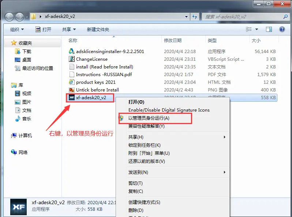Expand the address bar history dropdown arrow
The image size is (292, 217).
pyautogui.click(x=186, y=17)
